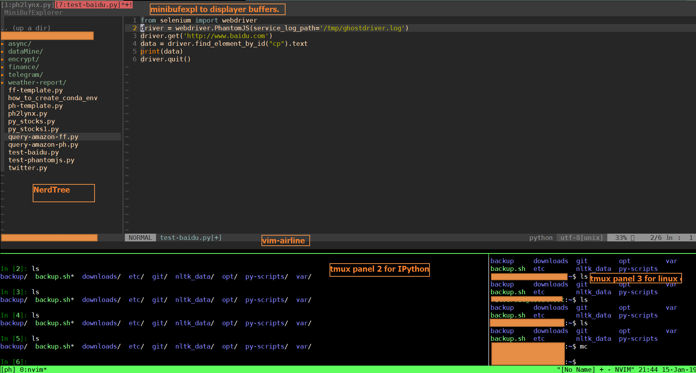Select py_stocks.py in the file tree
The width and height of the screenshot is (696, 373).
32,121
